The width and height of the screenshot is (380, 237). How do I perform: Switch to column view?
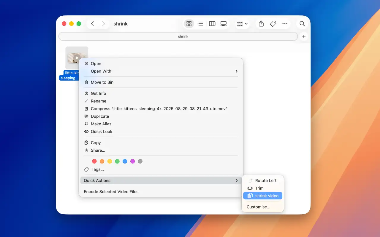coord(212,23)
